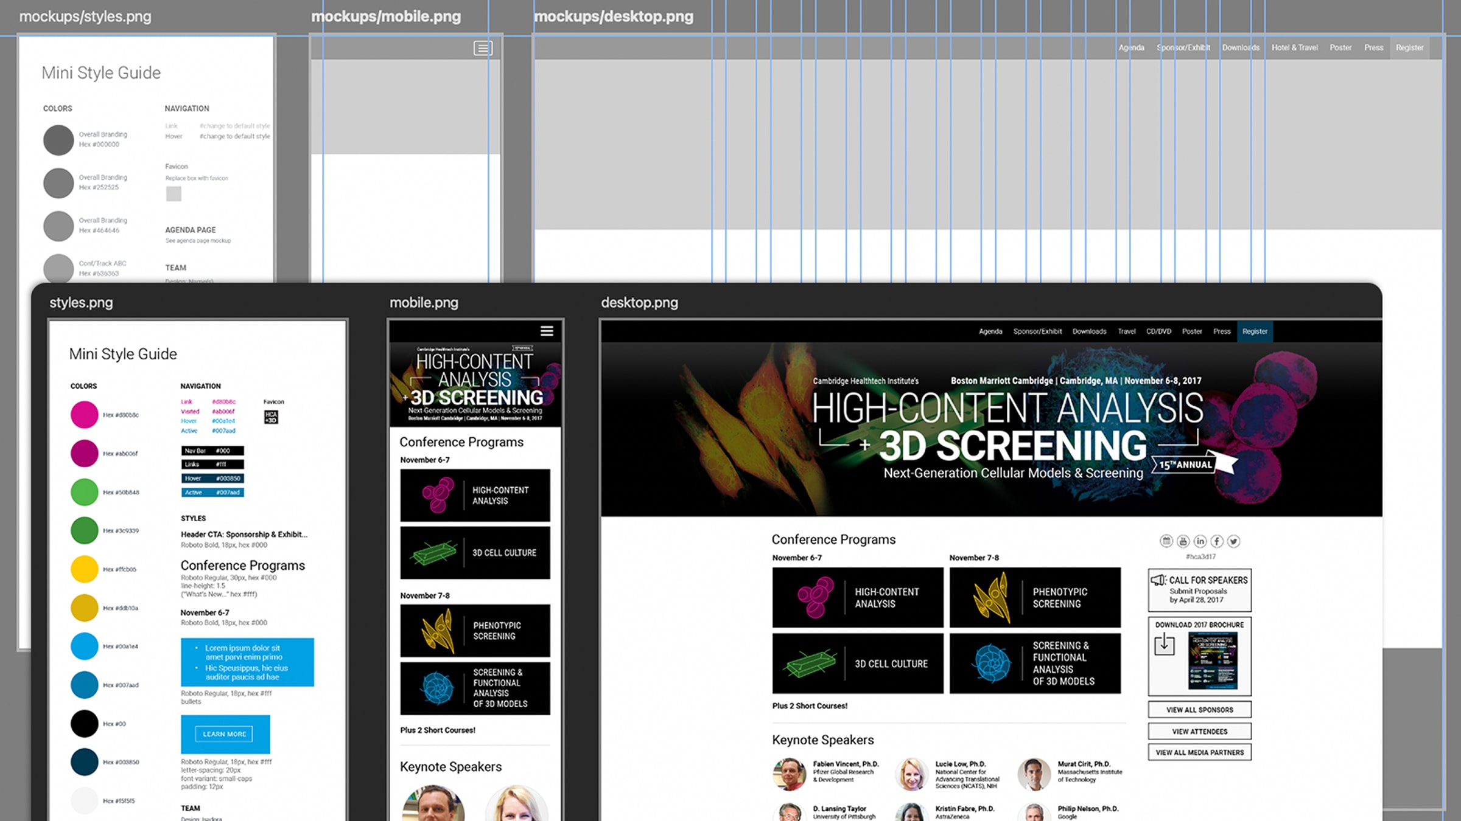
Task: Click the #00a1e4 light blue swatch
Action: 84,646
